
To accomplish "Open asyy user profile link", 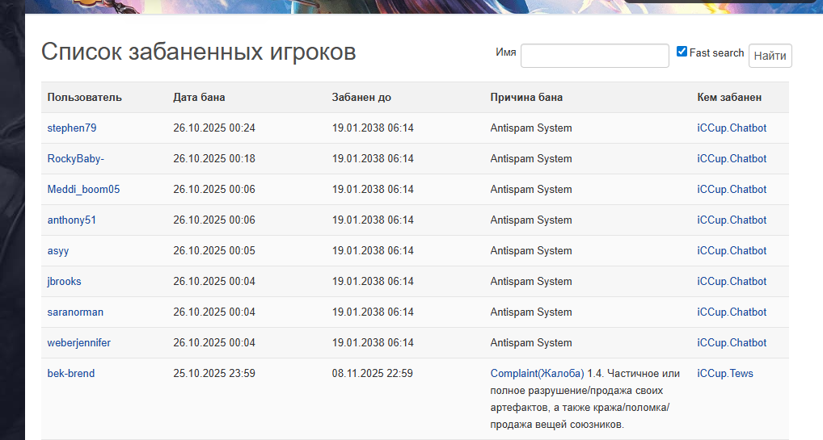I will pyautogui.click(x=58, y=251).
